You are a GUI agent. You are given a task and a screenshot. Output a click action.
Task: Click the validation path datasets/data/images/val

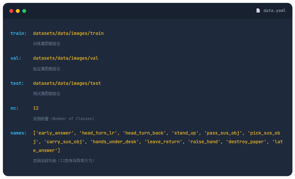click(x=66, y=58)
